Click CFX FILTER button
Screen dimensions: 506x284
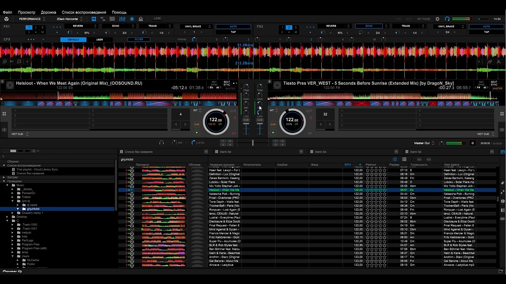(139, 39)
